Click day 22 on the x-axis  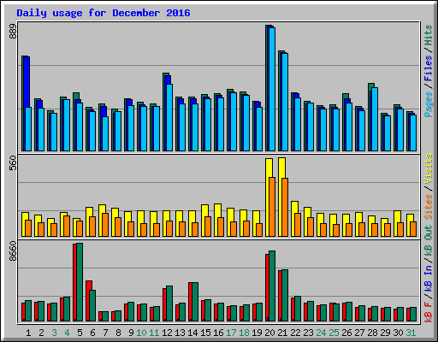[x=295, y=333]
